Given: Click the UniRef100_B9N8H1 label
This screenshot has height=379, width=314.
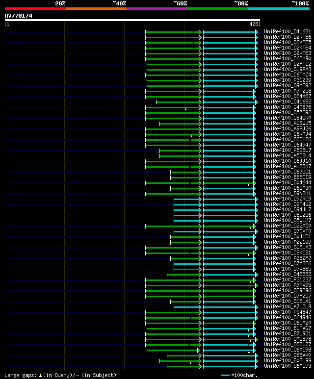Looking at the screenshot, I should [288, 193].
